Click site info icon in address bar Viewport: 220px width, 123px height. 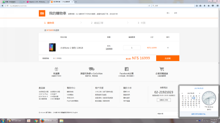click(x=5, y=6)
